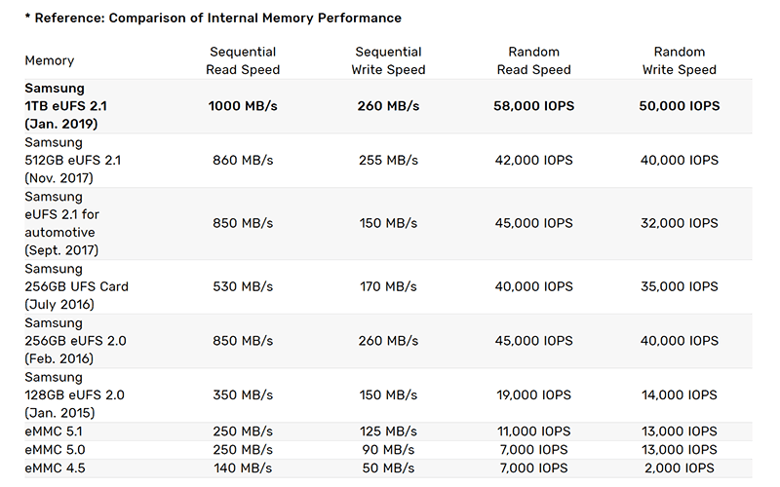The height and width of the screenshot is (487, 780).
Task: Select the 32,000 IOPS cell
Action: [x=679, y=223]
